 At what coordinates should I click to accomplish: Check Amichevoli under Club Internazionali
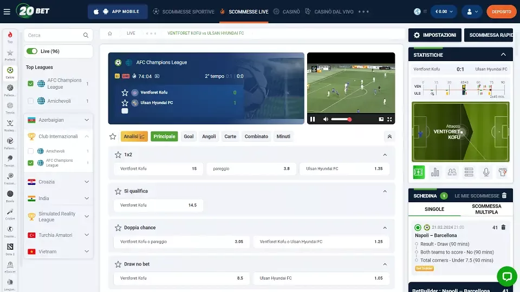[x=30, y=151]
